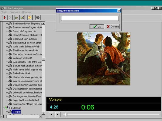162x121 pixels.
Task: Click the note icon beside Feuerzauber
Action: pos(10,104)
